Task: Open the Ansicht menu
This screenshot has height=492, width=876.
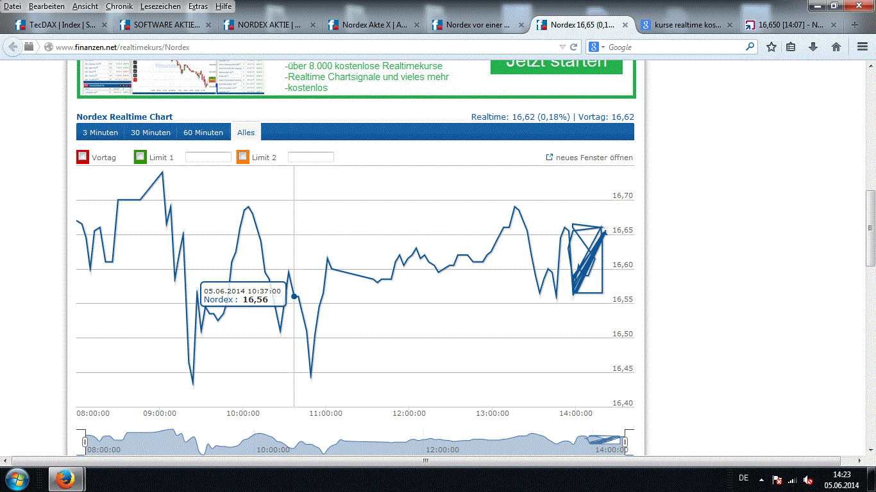Action: 85,6
